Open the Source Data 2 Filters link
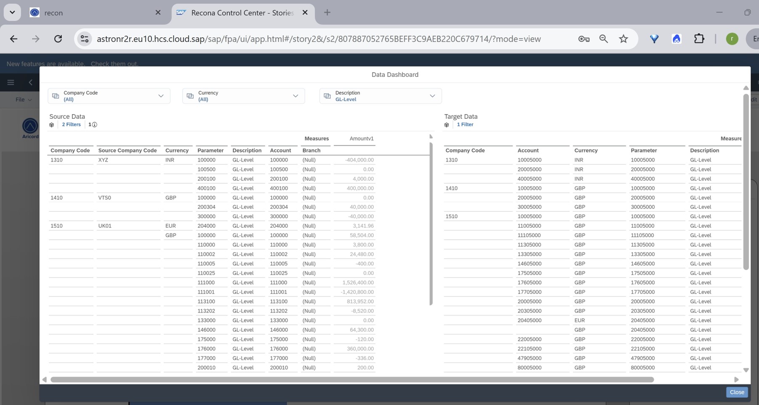Viewport: 759px width, 405px height. coord(71,125)
